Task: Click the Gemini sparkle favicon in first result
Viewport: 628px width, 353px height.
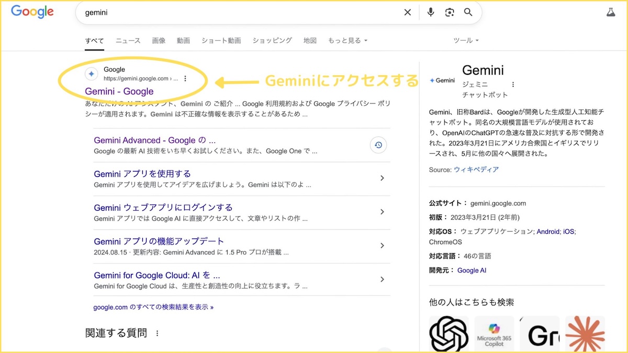Action: [92, 74]
